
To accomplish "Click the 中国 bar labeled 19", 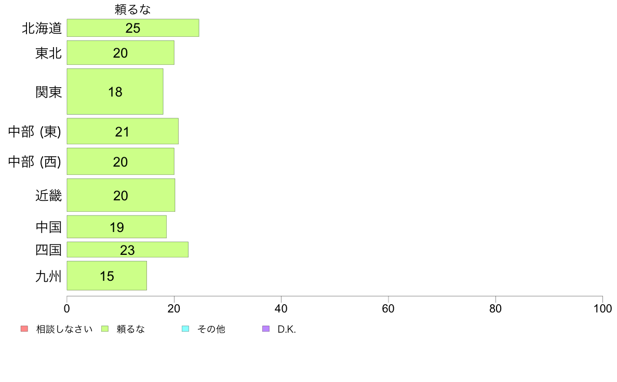I will coord(116,227).
